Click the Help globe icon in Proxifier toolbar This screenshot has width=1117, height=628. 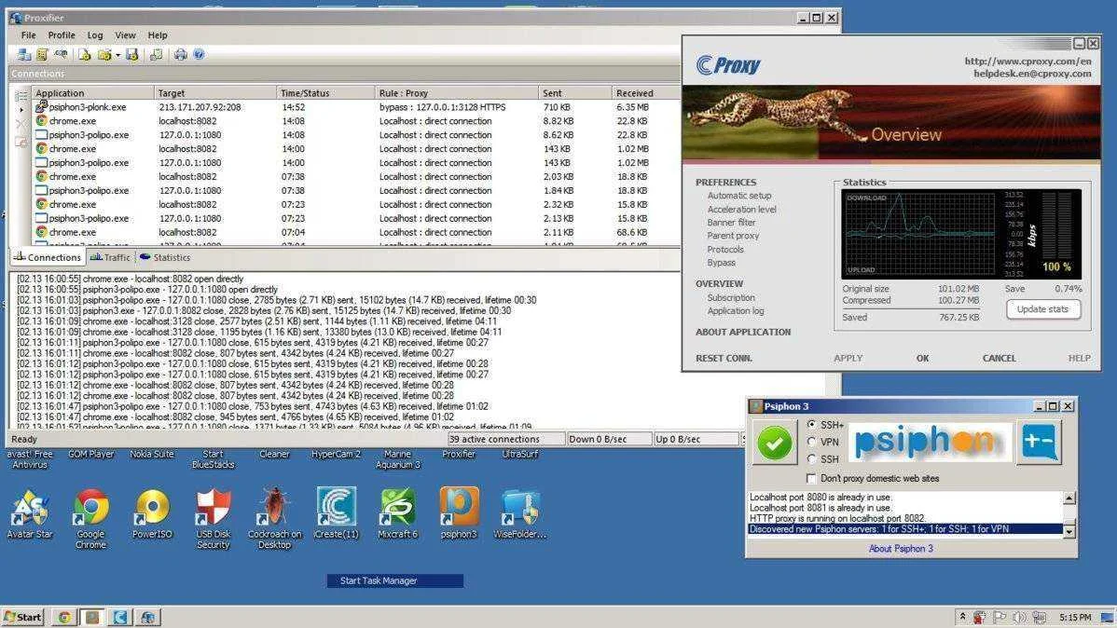pos(199,55)
